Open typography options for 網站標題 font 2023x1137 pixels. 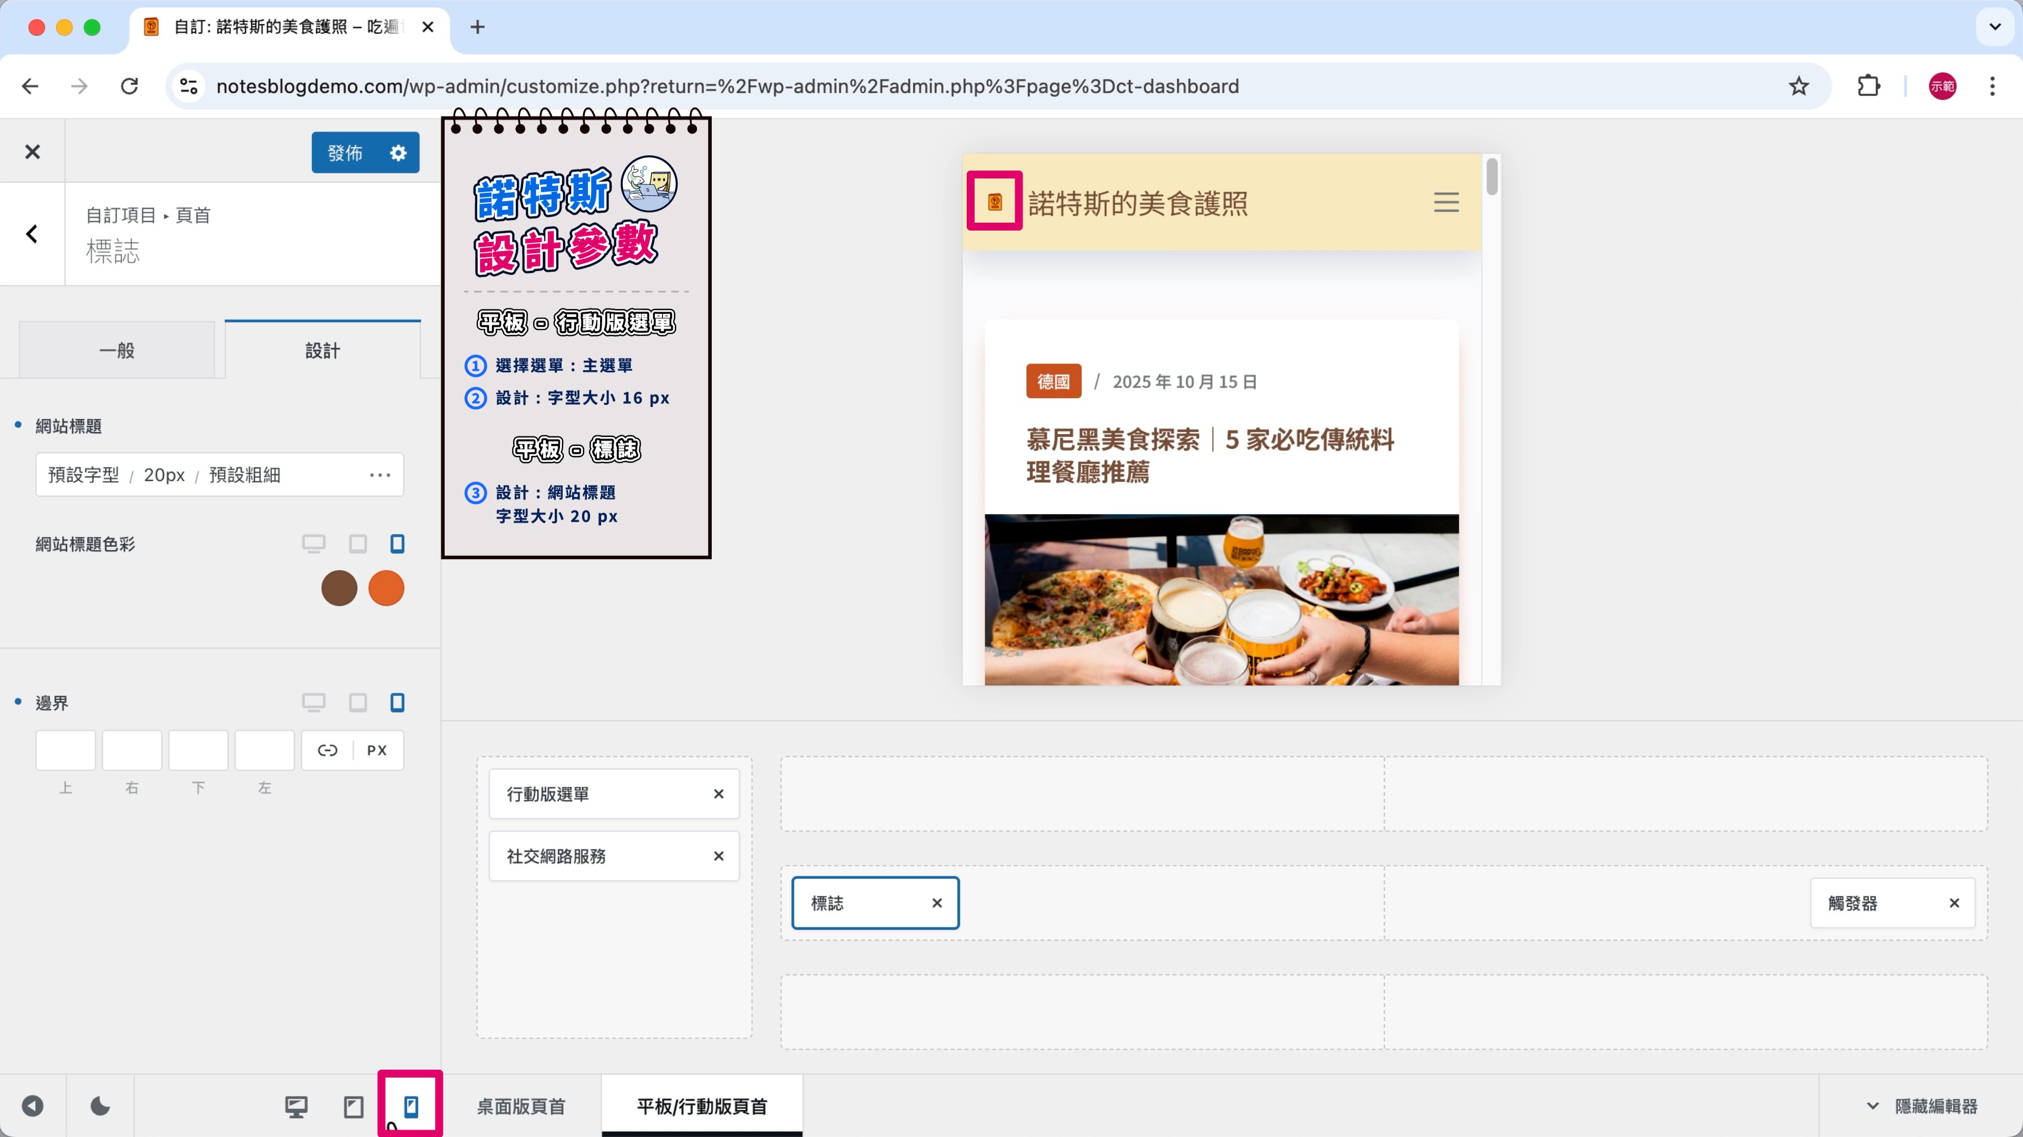pyautogui.click(x=379, y=475)
